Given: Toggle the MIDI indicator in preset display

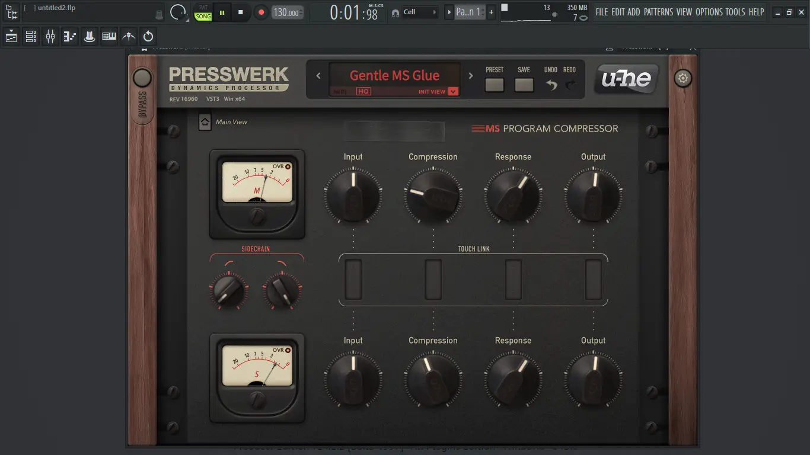Looking at the screenshot, I should [340, 92].
